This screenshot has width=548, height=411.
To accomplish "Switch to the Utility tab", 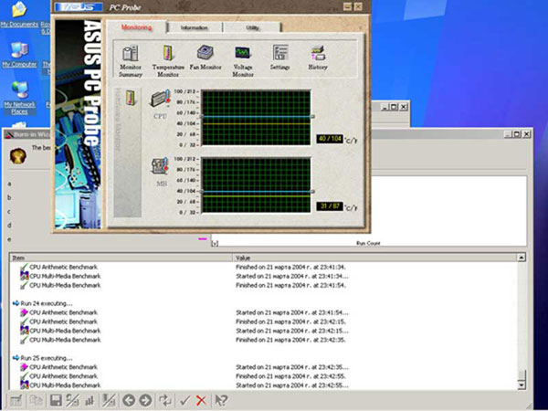I will [252, 27].
